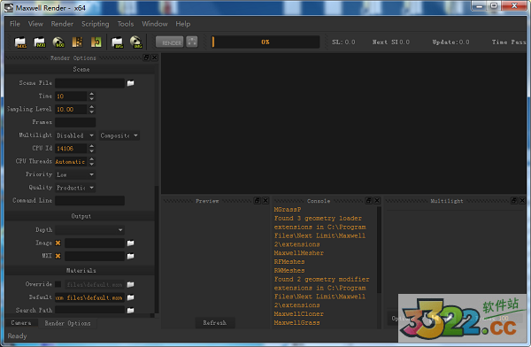Open the View menu
This screenshot has height=347, width=531.
pyautogui.click(x=35, y=24)
